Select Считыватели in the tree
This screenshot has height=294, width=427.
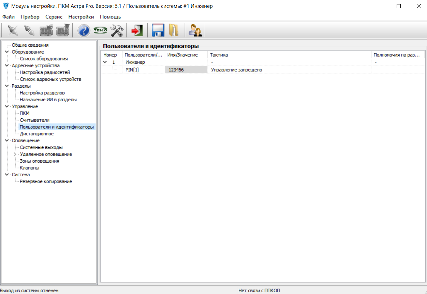[34, 120]
